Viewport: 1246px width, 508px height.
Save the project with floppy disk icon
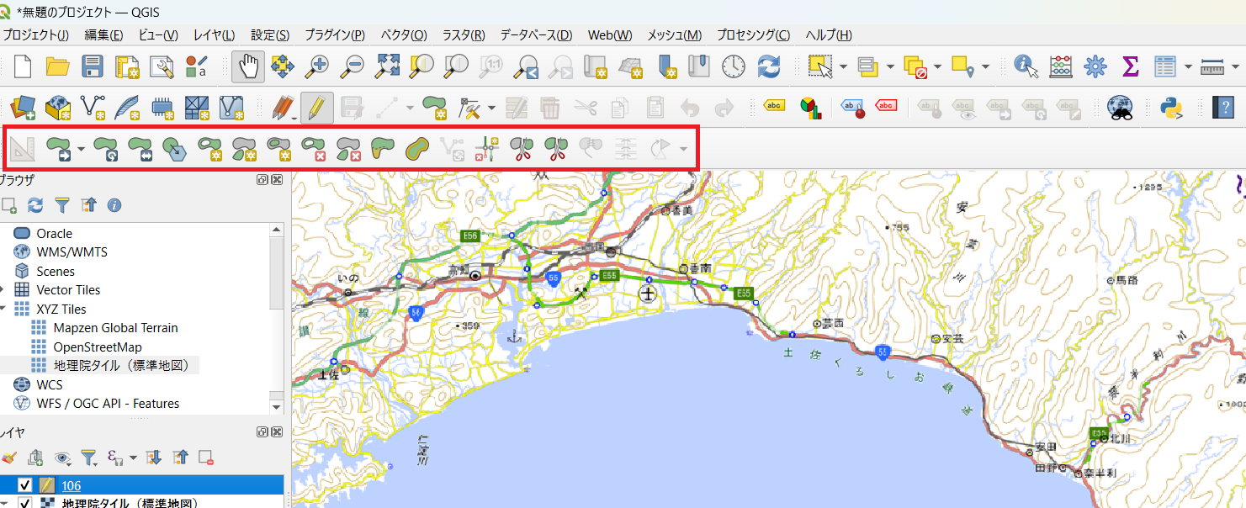click(x=92, y=66)
